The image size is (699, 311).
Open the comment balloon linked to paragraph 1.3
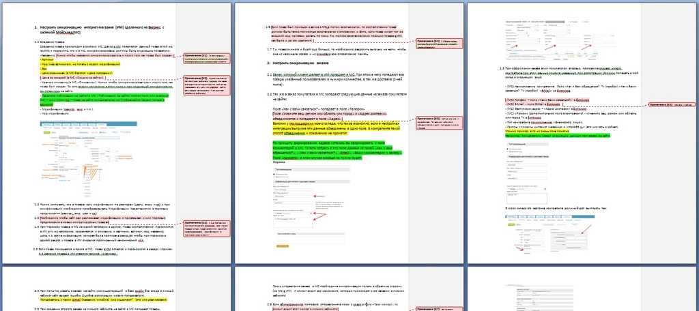click(208, 228)
